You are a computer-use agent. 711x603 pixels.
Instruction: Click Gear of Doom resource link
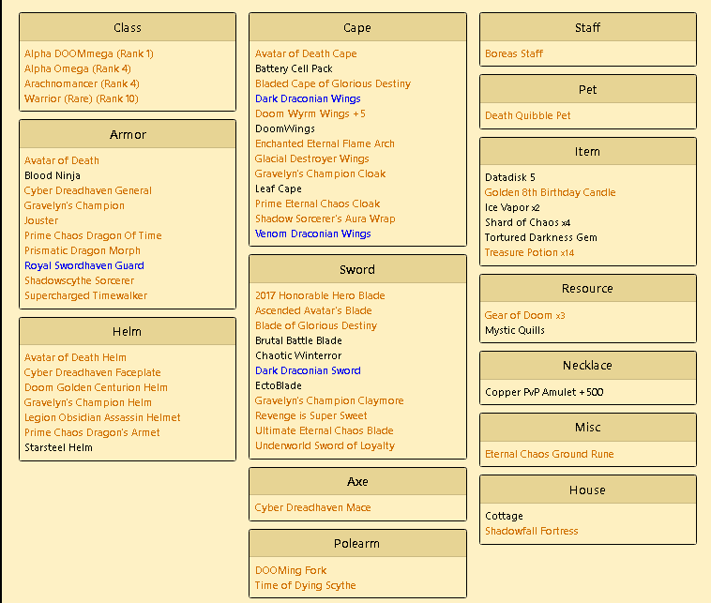click(x=519, y=315)
